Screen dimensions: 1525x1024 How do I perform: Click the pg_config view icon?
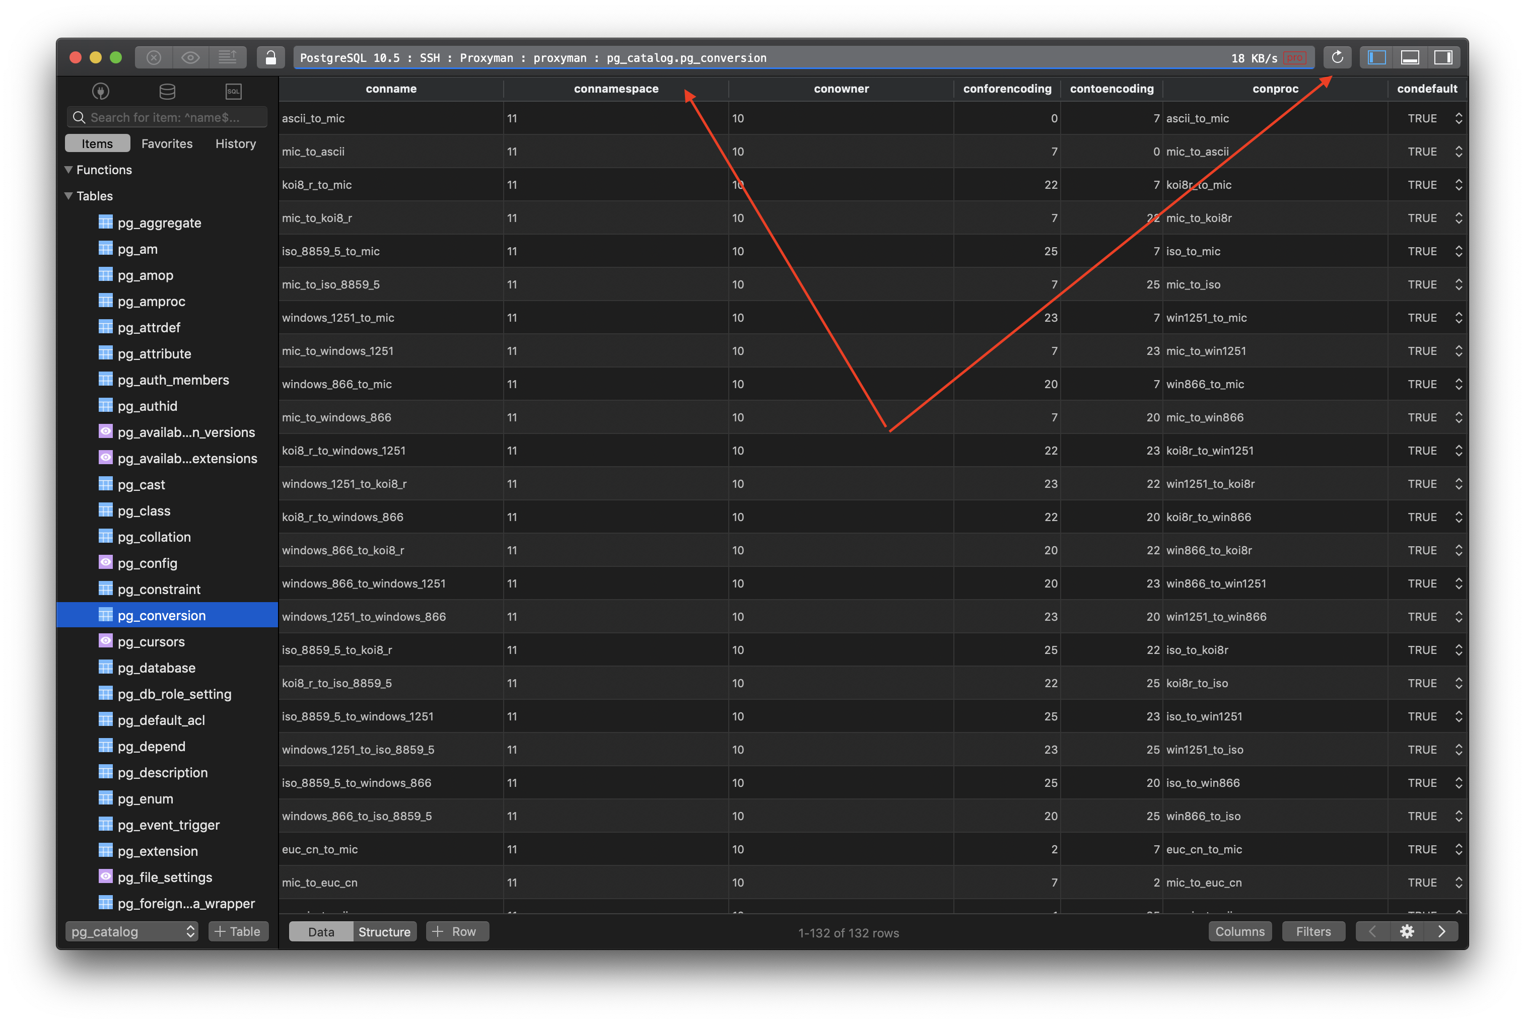(105, 562)
